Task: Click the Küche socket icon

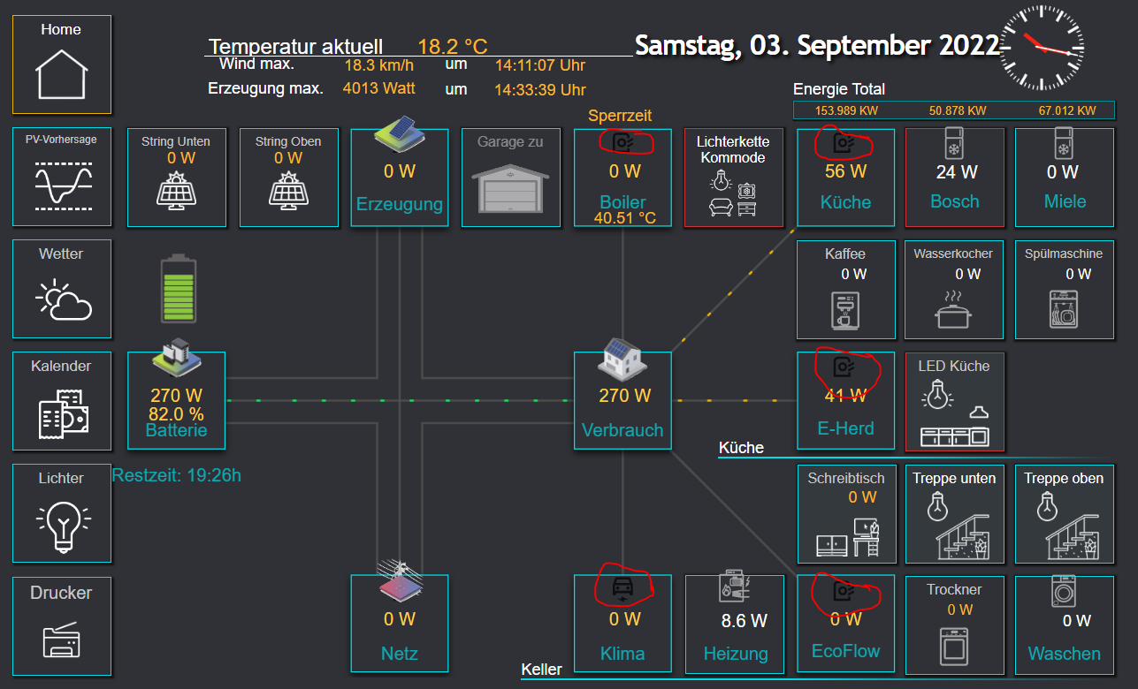Action: pos(845,141)
